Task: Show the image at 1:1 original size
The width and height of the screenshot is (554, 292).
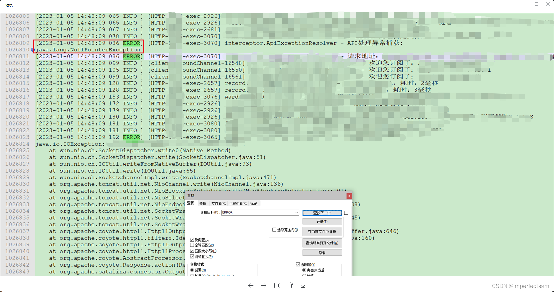Action: coord(277,285)
